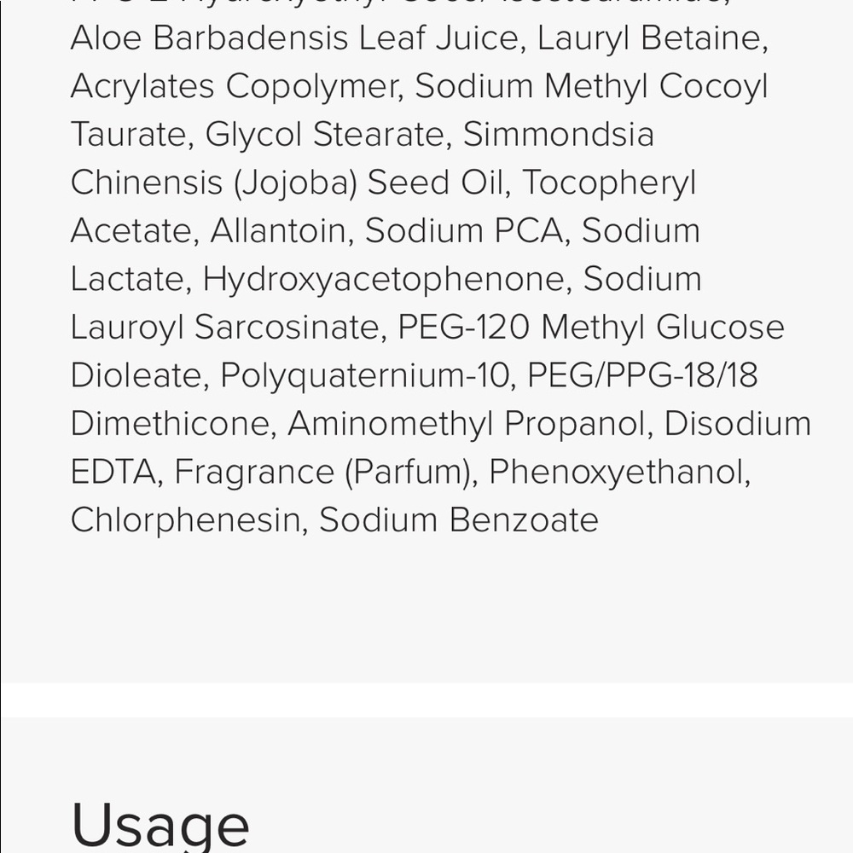Click the Glycol Stearate ingredient
The height and width of the screenshot is (853, 853).
coord(324,135)
